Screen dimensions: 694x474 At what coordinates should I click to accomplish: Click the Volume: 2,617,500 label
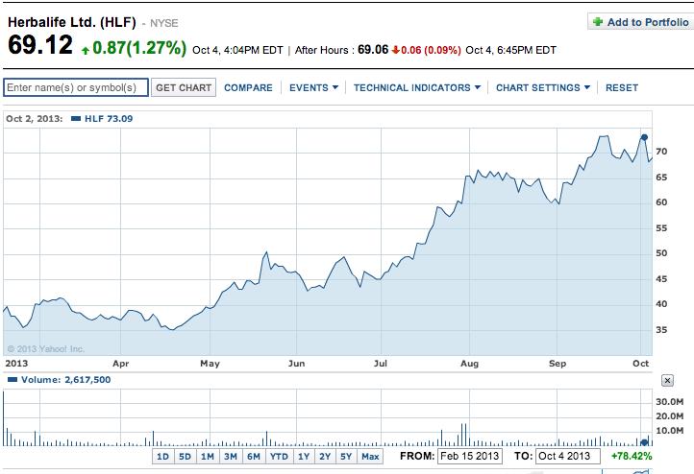[66, 379]
